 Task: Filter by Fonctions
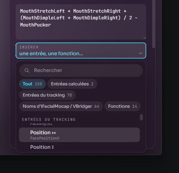[x=122, y=106]
